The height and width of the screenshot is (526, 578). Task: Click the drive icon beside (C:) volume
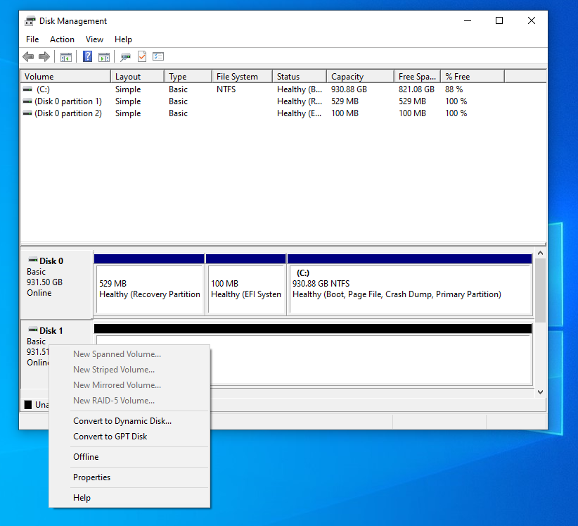(x=27, y=89)
